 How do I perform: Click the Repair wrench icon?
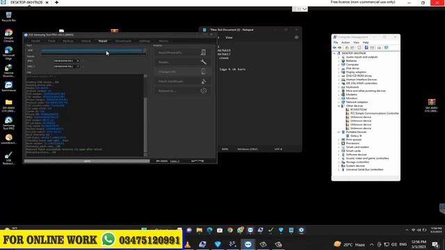tap(203, 62)
